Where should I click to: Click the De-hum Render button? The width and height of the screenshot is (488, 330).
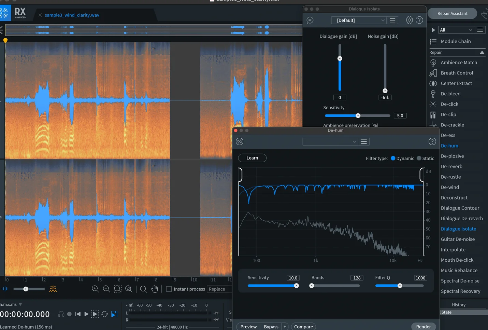(424, 327)
